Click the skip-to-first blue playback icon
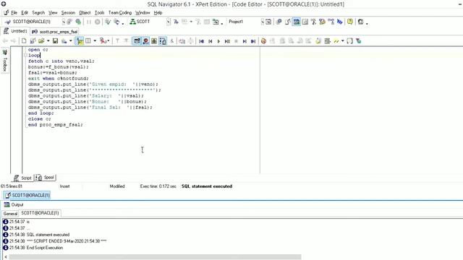 tap(201, 41)
